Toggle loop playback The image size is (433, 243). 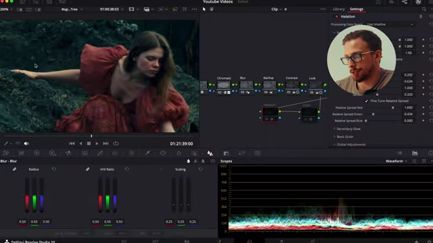click(x=116, y=144)
